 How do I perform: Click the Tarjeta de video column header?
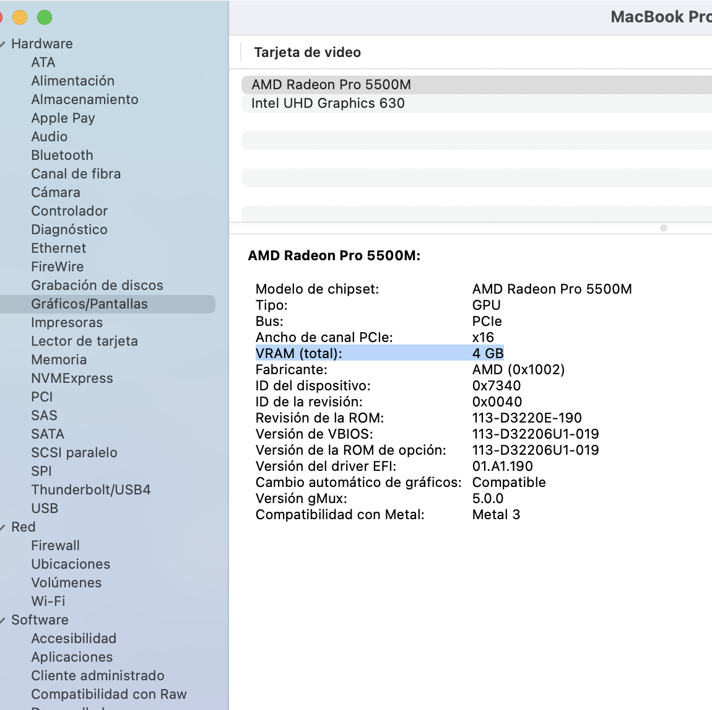tap(307, 53)
